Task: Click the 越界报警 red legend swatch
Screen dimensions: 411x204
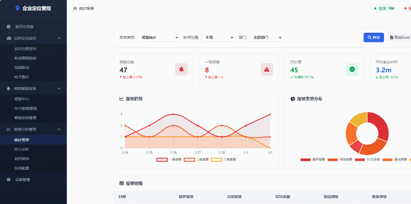Action: coord(305,159)
